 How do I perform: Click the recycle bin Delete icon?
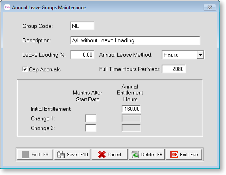tap(135, 154)
